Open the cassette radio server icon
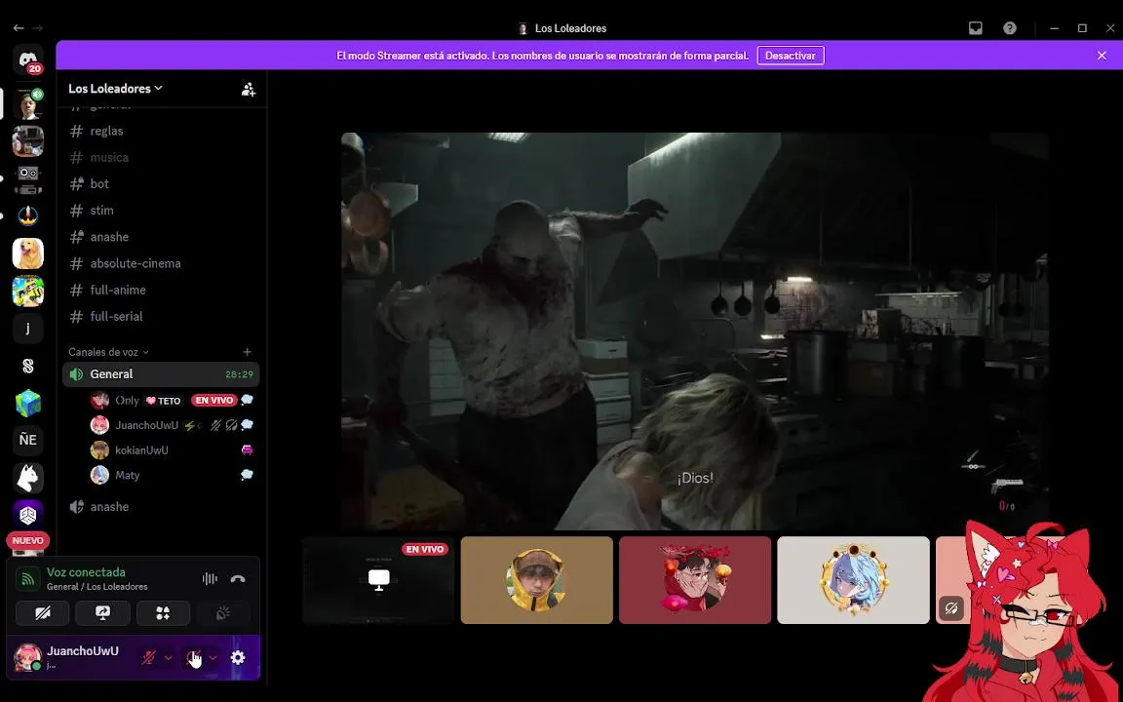Screen dimensions: 1123x702 point(28,179)
